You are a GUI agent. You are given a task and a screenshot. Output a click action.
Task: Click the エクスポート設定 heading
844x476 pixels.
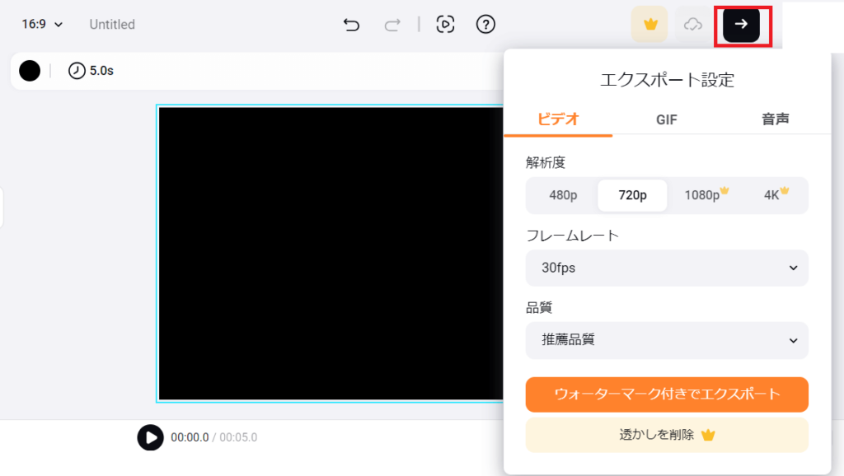[667, 80]
